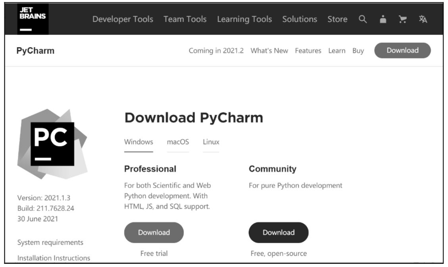Open the Developer Tools menu

123,19
